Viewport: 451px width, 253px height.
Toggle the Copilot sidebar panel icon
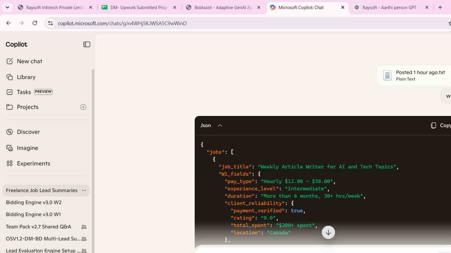pyautogui.click(x=87, y=45)
